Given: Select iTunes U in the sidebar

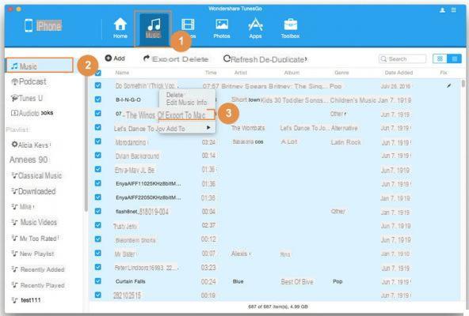Looking at the screenshot, I should tap(27, 98).
